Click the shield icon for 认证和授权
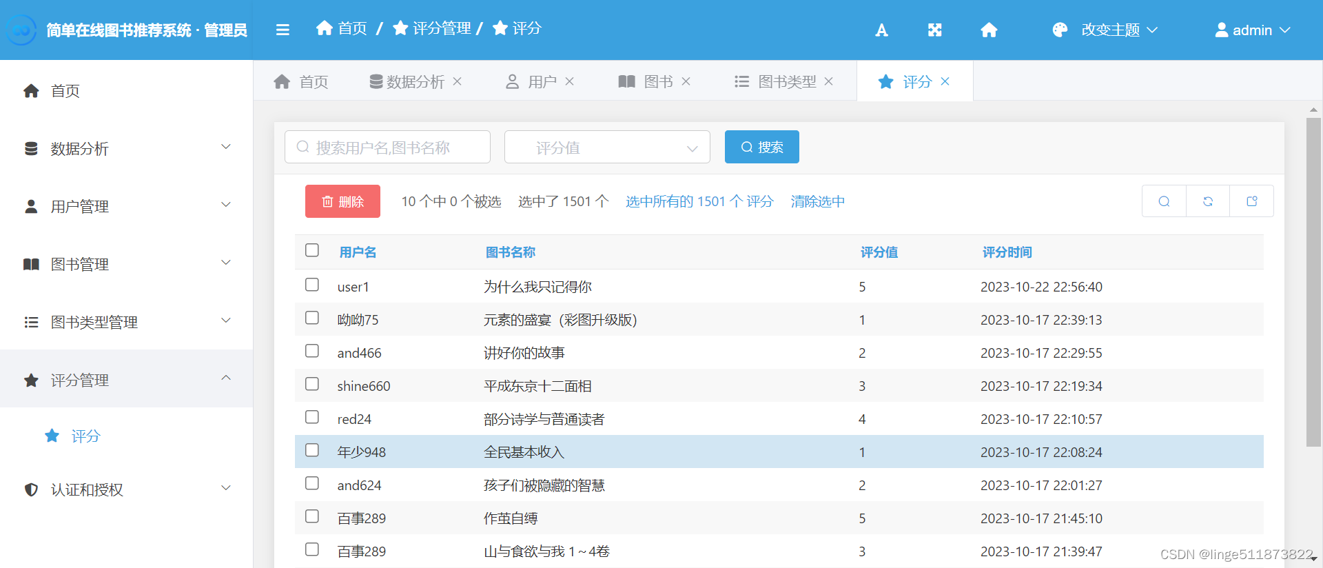Screen dimensions: 1323x568 (31, 489)
